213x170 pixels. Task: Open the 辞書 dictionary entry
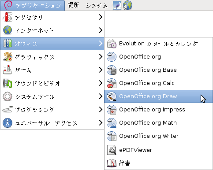[158, 163]
